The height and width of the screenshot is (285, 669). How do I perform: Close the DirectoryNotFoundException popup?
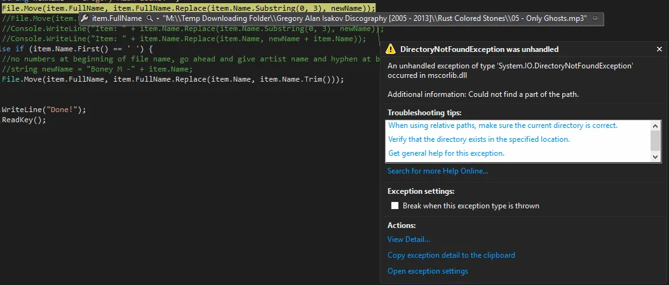659,49
